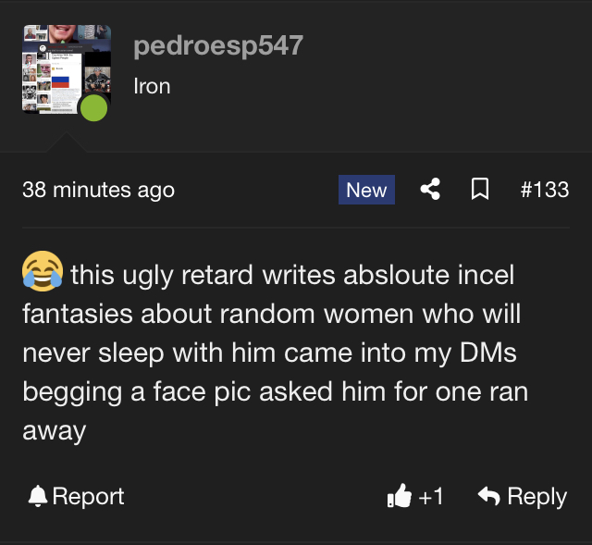Click the phrase face pic in the message
This screenshot has height=545, width=592.
[x=202, y=392]
